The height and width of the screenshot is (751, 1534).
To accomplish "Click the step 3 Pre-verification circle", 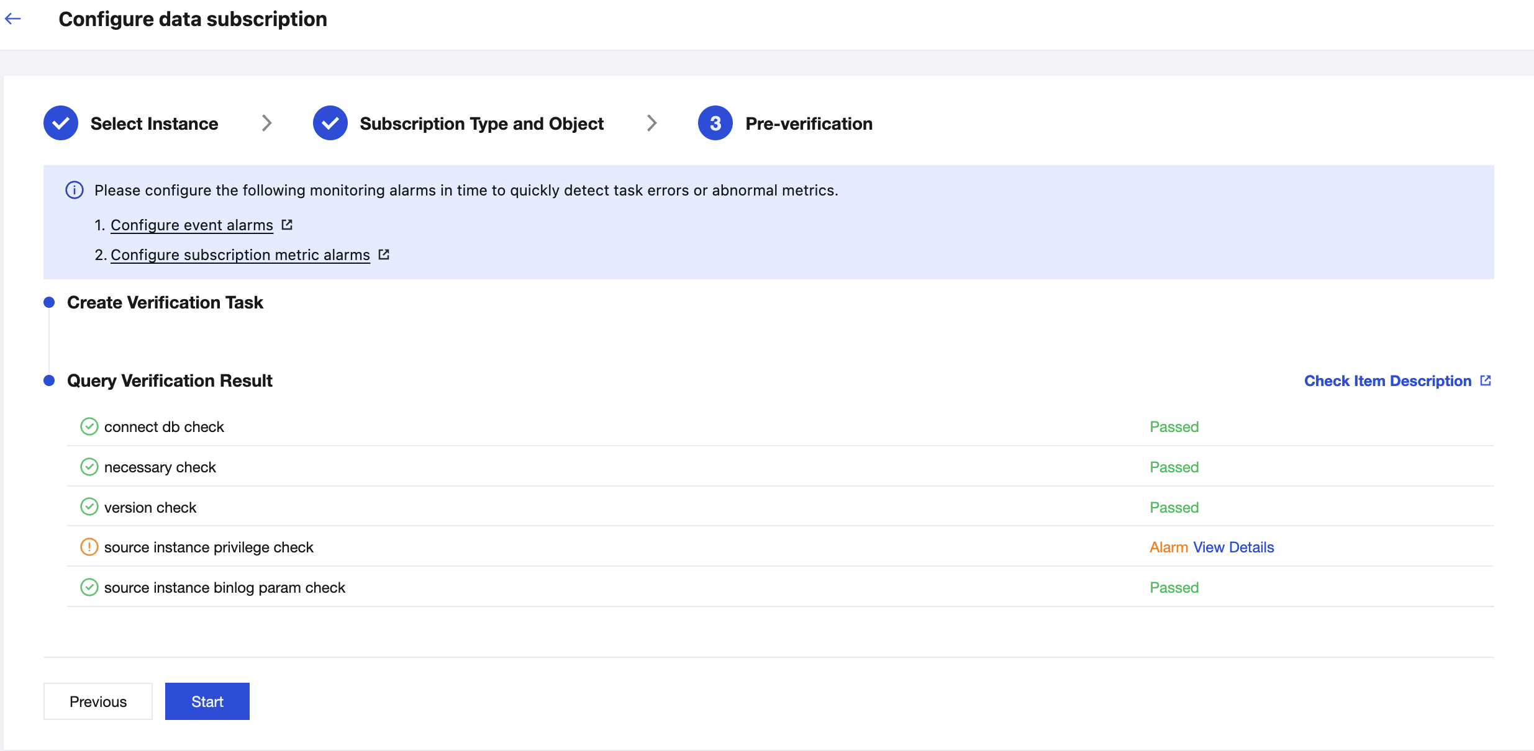I will (x=715, y=123).
